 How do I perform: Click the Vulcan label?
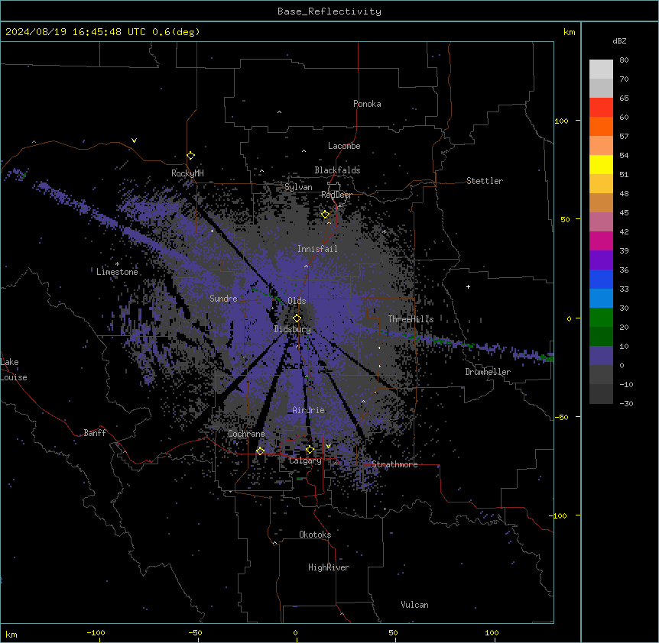tap(415, 605)
